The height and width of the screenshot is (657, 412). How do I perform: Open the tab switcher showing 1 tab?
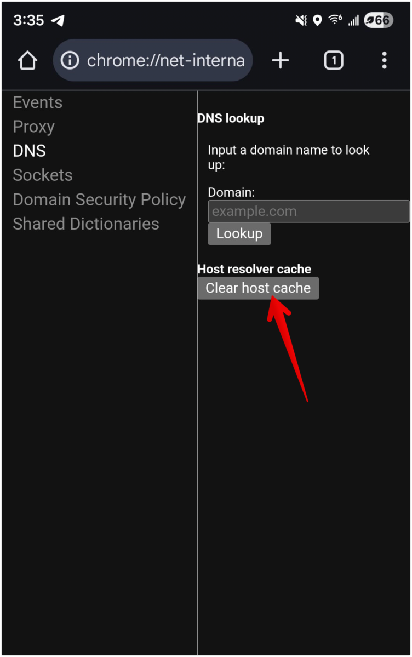334,61
